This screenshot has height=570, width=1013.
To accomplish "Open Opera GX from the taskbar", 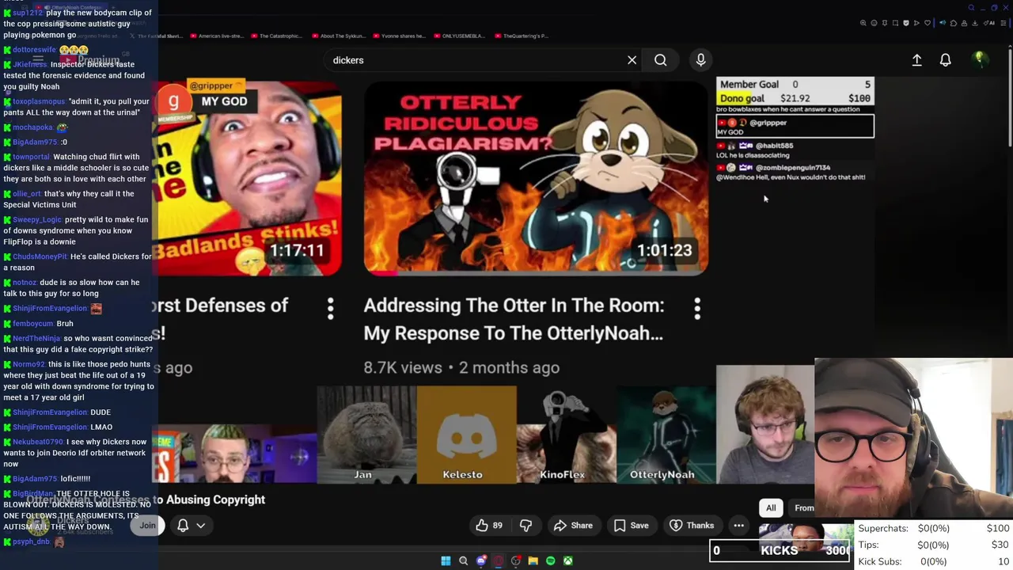I will (499, 560).
